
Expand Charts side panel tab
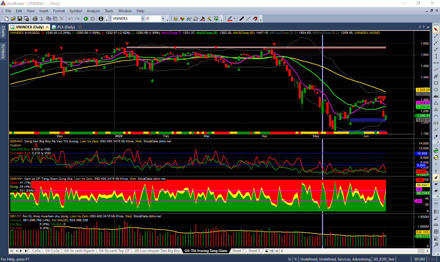tap(3, 31)
